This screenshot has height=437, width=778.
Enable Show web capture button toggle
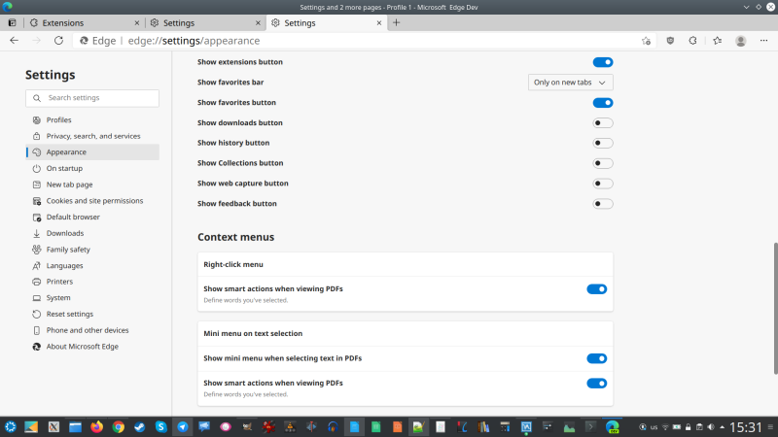coord(603,184)
